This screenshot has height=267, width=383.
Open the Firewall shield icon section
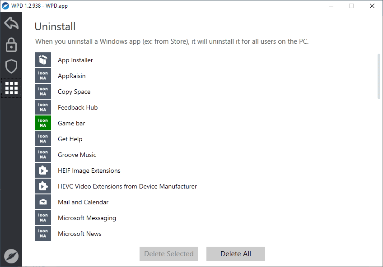(11, 66)
